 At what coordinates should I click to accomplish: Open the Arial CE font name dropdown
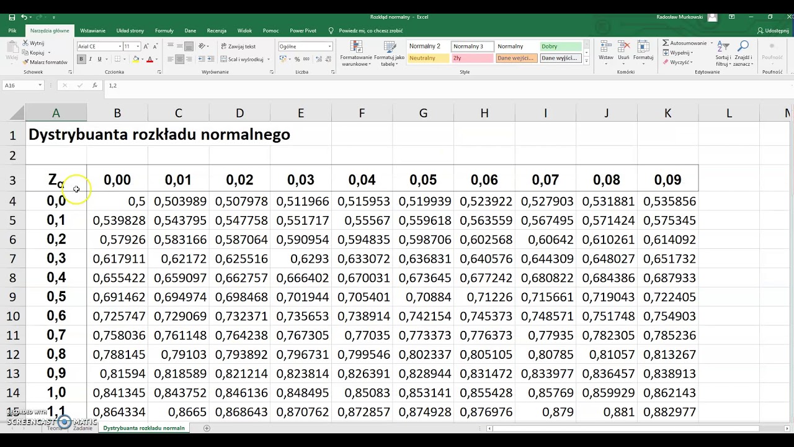[x=120, y=47]
